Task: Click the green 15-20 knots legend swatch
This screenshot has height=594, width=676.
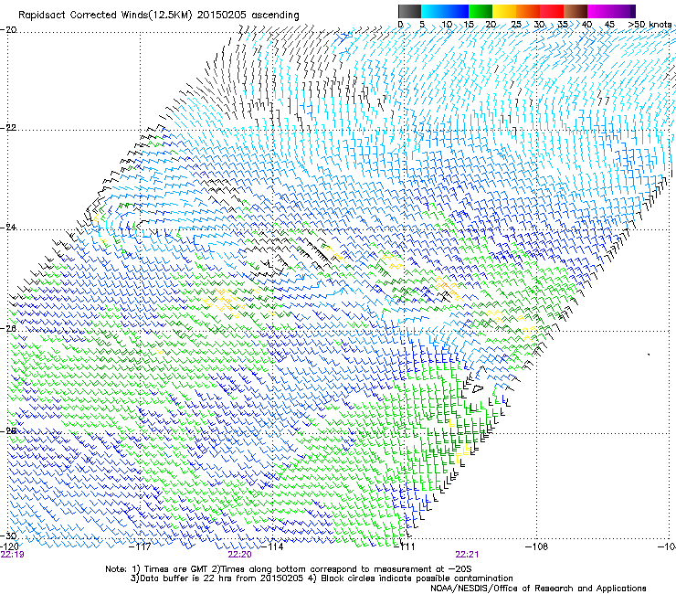Action: pos(481,11)
